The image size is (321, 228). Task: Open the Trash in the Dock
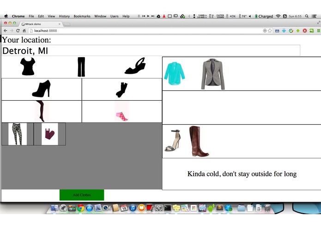tap(267, 208)
